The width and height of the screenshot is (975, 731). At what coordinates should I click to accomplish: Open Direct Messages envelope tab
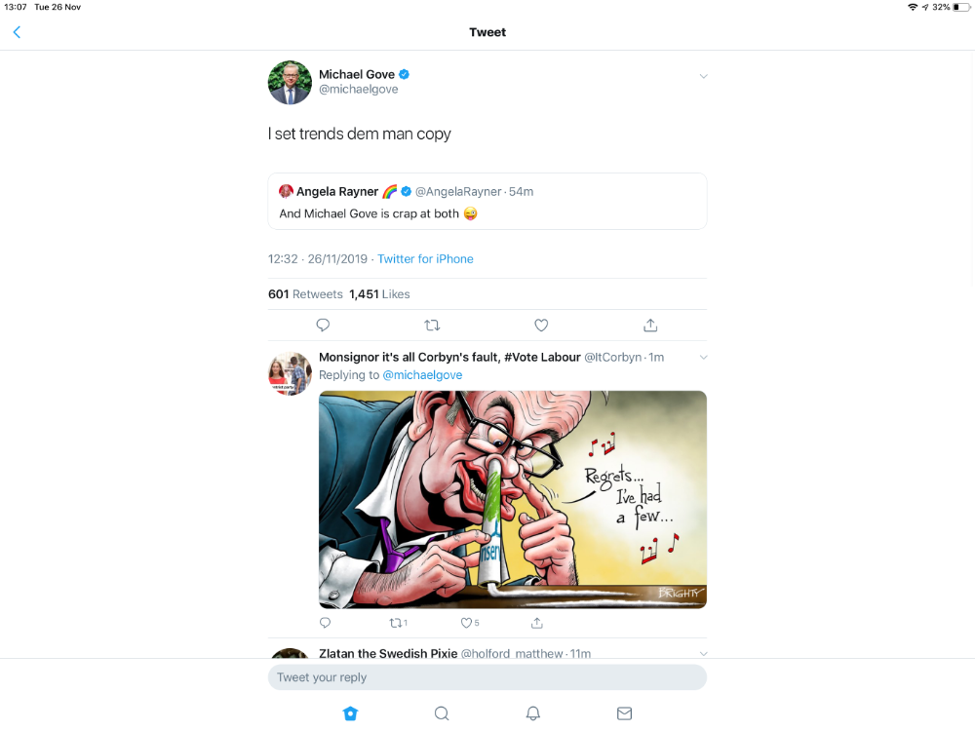[624, 713]
